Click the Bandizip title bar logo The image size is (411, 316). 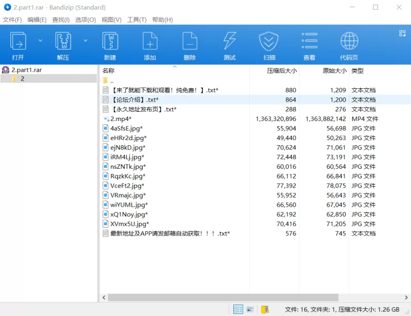(7, 7)
